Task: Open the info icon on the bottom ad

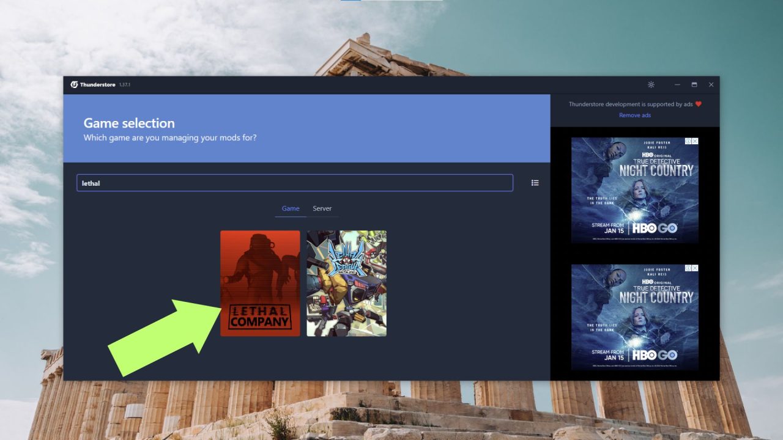Action: coord(688,268)
